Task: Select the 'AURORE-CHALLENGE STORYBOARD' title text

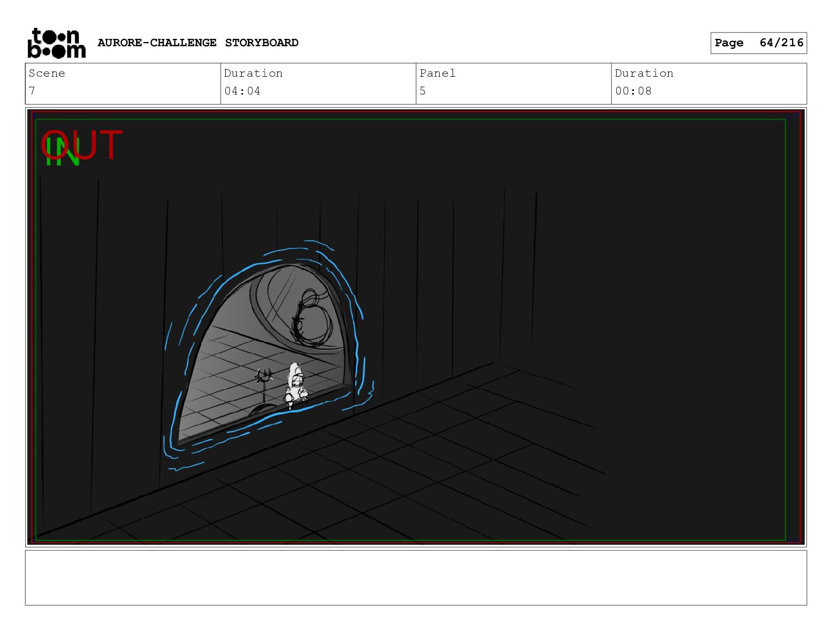Action: coord(198,43)
